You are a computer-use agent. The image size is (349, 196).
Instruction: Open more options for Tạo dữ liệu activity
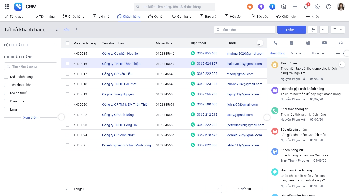click(x=342, y=64)
